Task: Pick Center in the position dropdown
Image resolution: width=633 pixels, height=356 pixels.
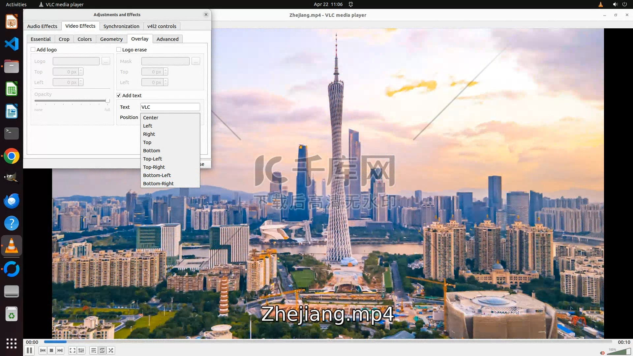Action: [x=151, y=118]
